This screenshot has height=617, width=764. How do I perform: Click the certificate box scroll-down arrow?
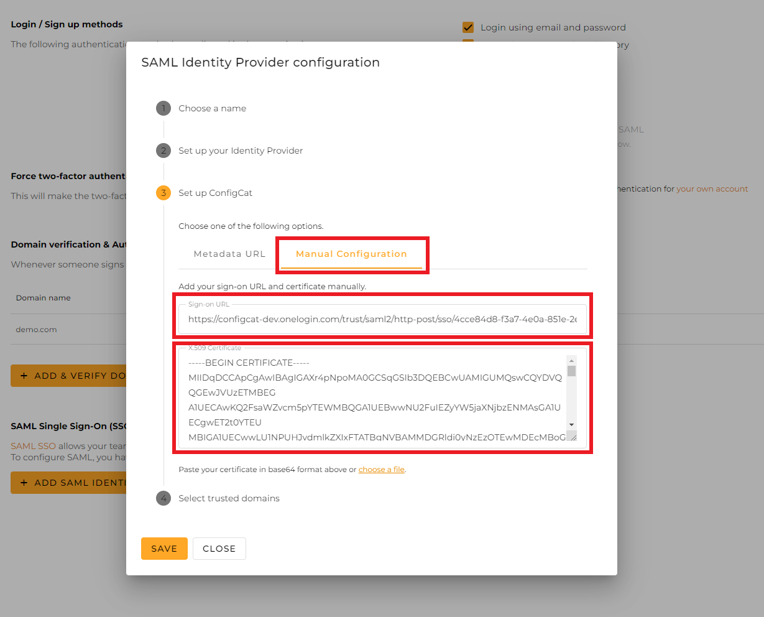571,425
